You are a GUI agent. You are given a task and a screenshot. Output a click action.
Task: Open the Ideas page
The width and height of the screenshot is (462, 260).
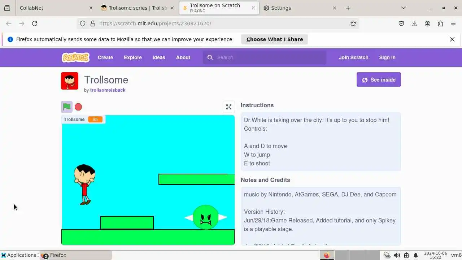(159, 57)
